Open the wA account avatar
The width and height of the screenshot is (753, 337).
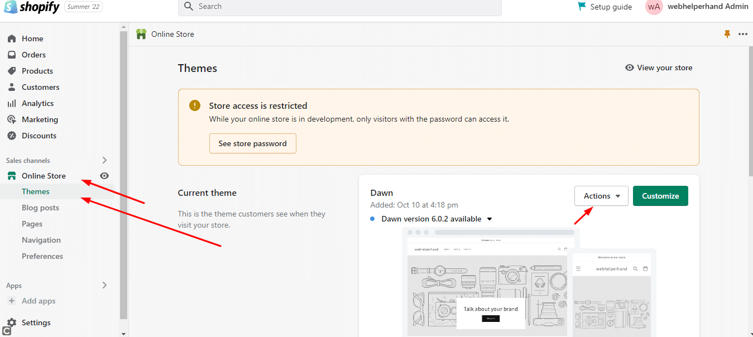(654, 7)
